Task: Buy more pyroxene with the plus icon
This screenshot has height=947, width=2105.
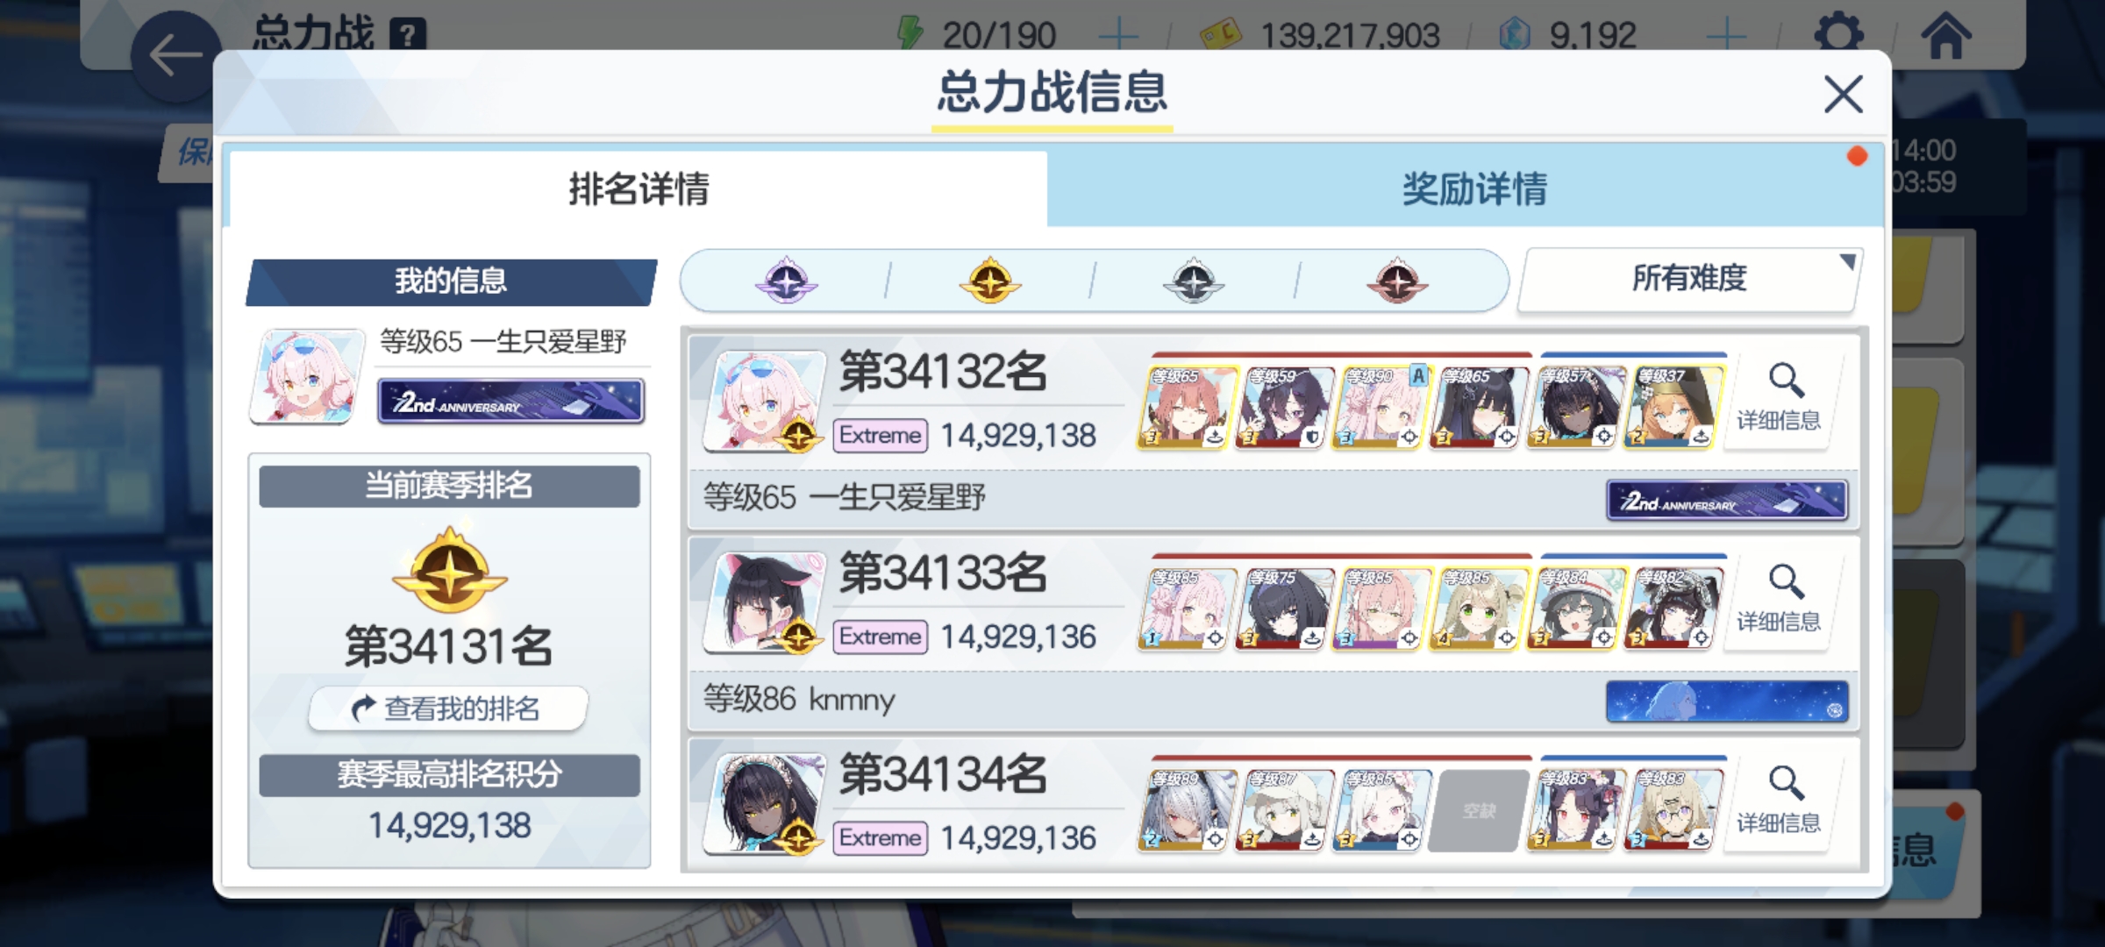Action: pos(1725,35)
